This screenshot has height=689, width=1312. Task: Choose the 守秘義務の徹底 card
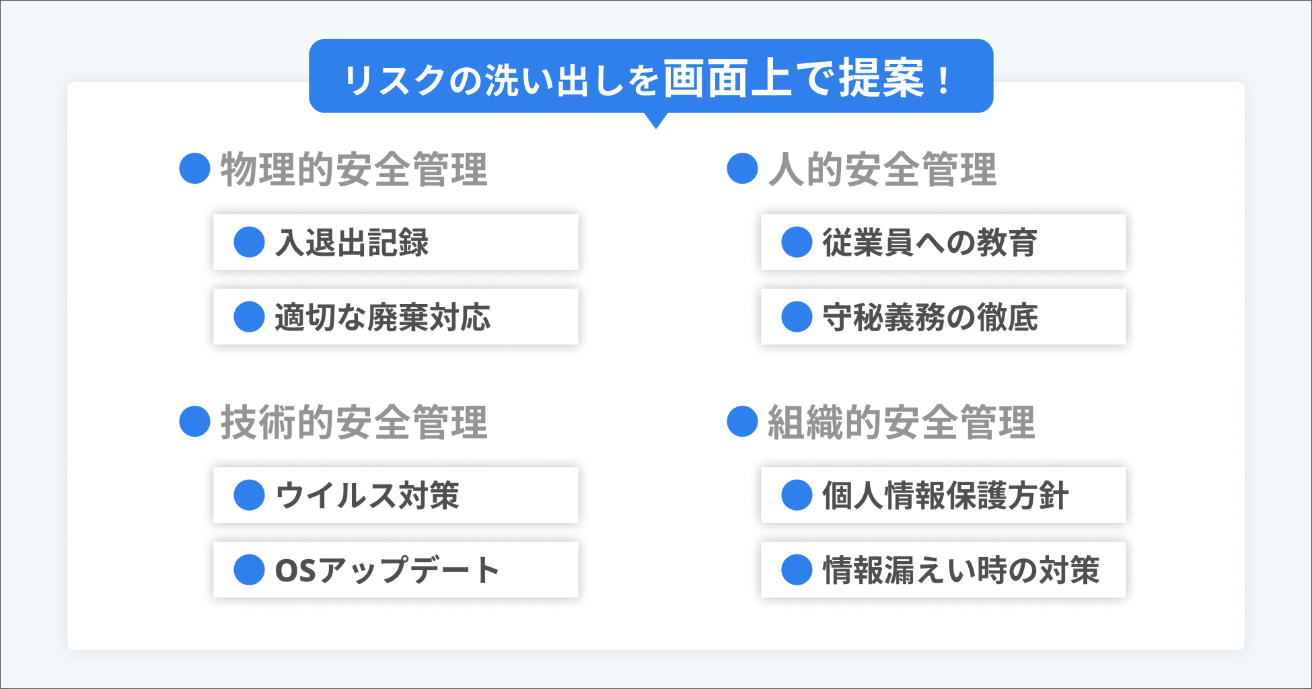(x=943, y=317)
